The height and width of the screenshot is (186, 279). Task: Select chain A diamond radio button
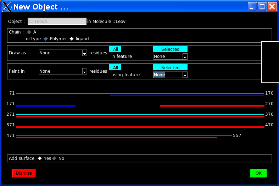pyautogui.click(x=29, y=32)
